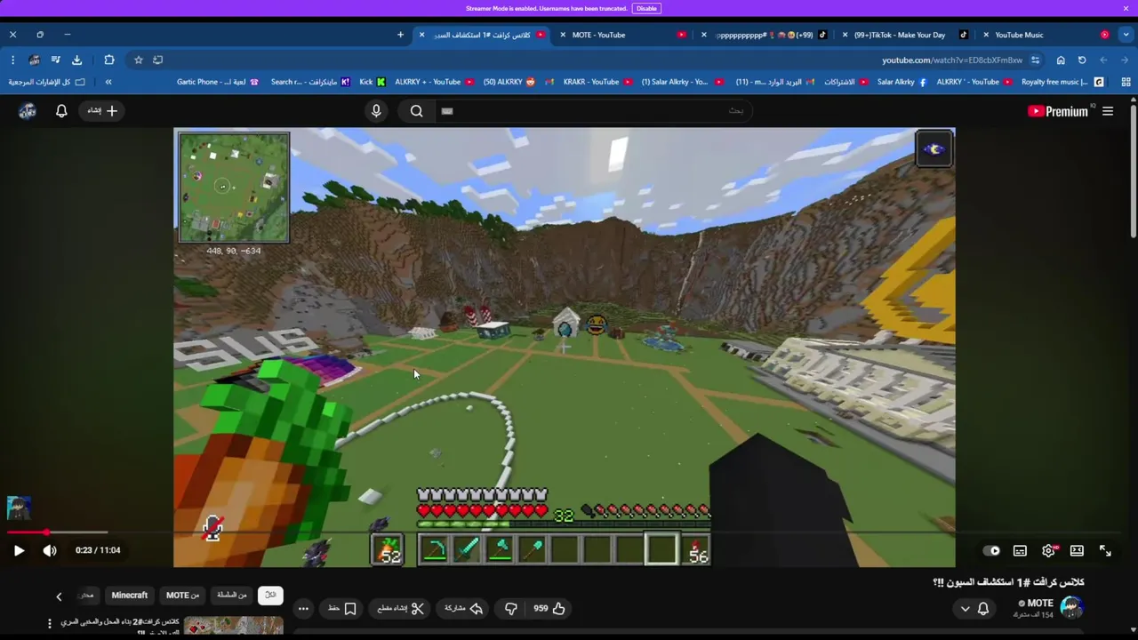
Task: Close the MOTE - YouTube tab
Action: pyautogui.click(x=563, y=35)
